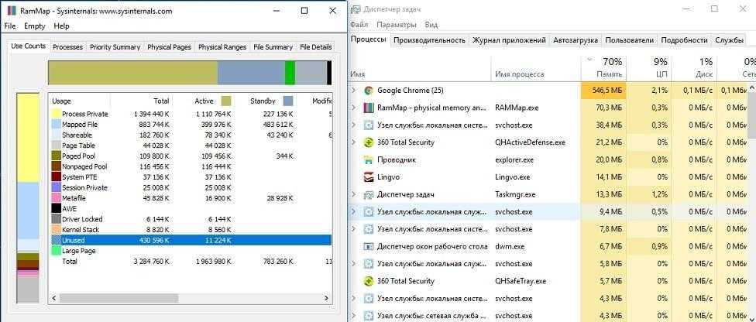Click the Mapped File light blue swatch
The width and height of the screenshot is (756, 322).
pyautogui.click(x=56, y=125)
